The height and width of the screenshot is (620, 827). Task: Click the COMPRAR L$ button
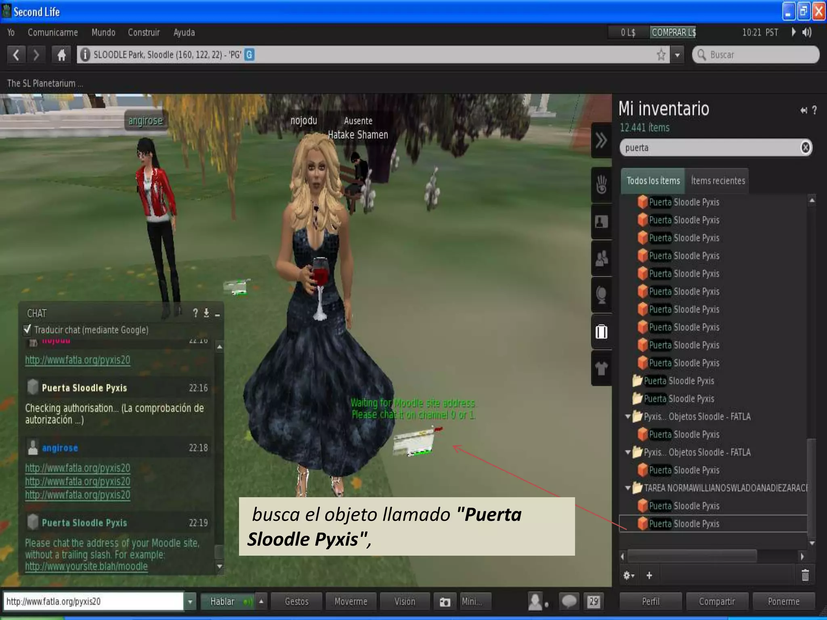(673, 32)
